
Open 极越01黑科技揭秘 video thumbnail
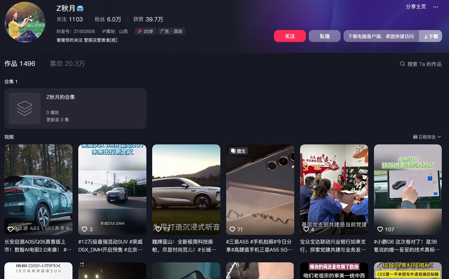coord(408,271)
